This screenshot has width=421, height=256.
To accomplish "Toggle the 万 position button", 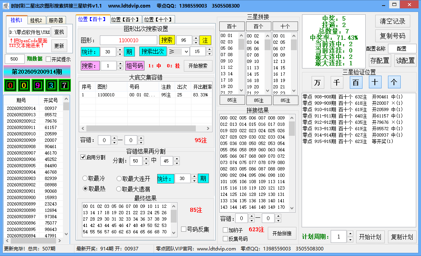I will click(318, 82).
